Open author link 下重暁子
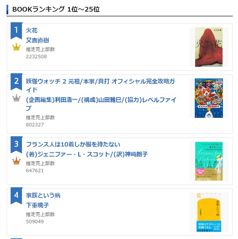 point(37,205)
